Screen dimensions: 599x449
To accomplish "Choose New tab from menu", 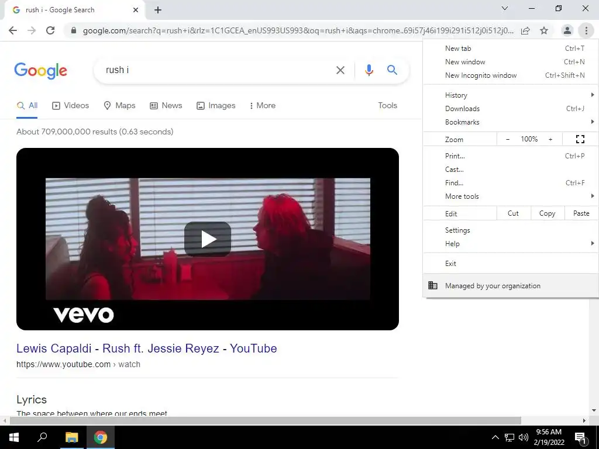I will coord(511,49).
